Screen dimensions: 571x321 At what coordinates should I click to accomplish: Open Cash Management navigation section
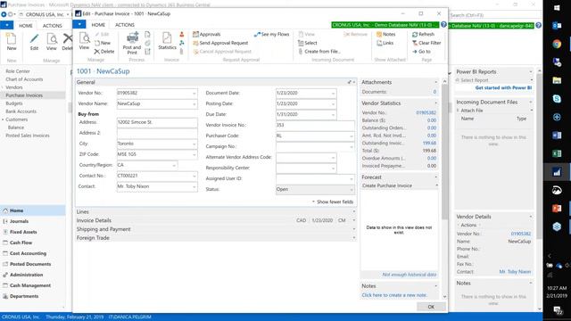[30, 285]
